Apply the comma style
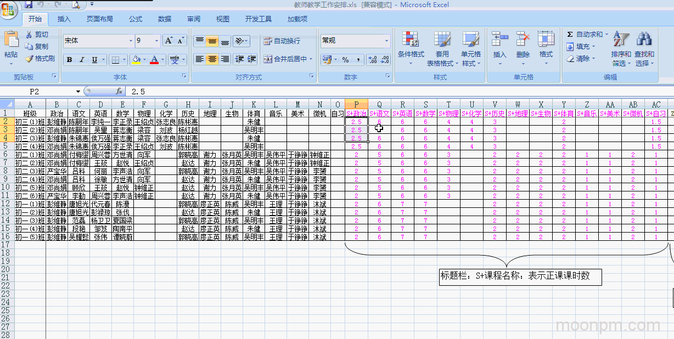This screenshot has width=674, height=339. 357,59
